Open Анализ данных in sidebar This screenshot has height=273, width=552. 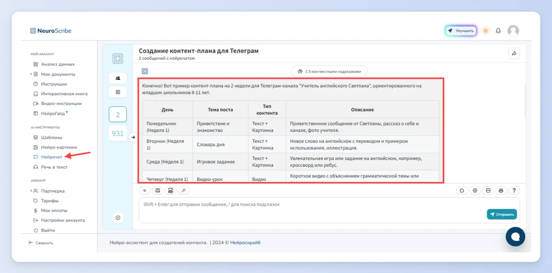(x=54, y=64)
